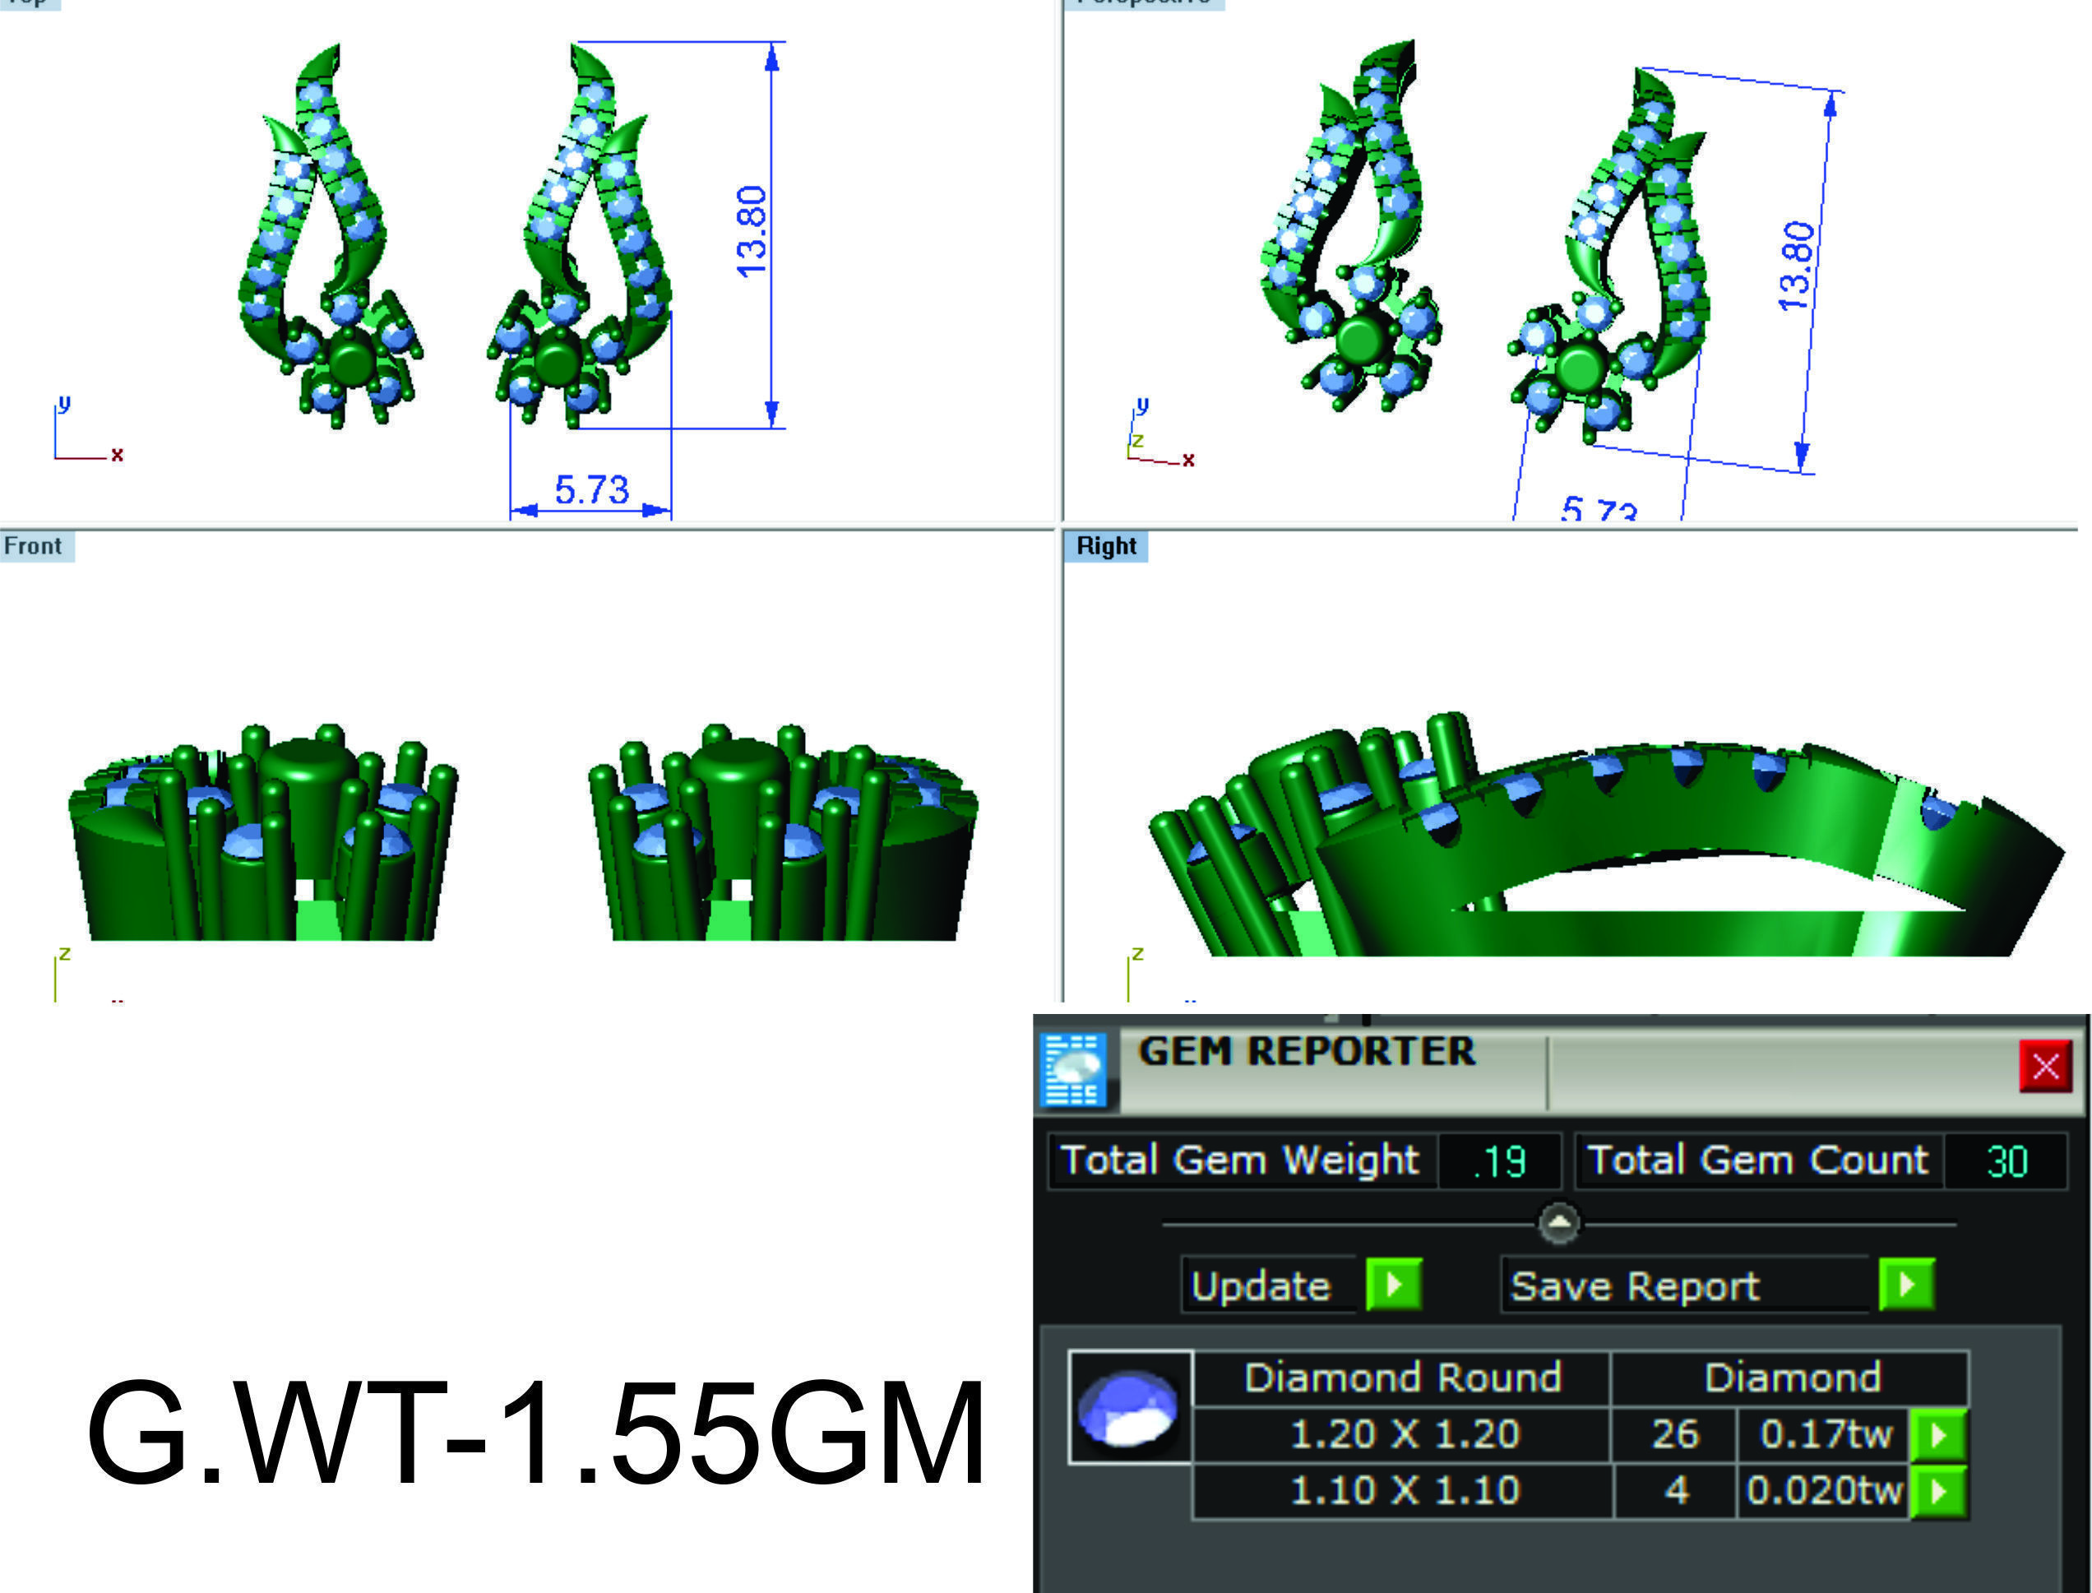
Task: Click the 5.73 dimension in Top view
Action: 591,490
